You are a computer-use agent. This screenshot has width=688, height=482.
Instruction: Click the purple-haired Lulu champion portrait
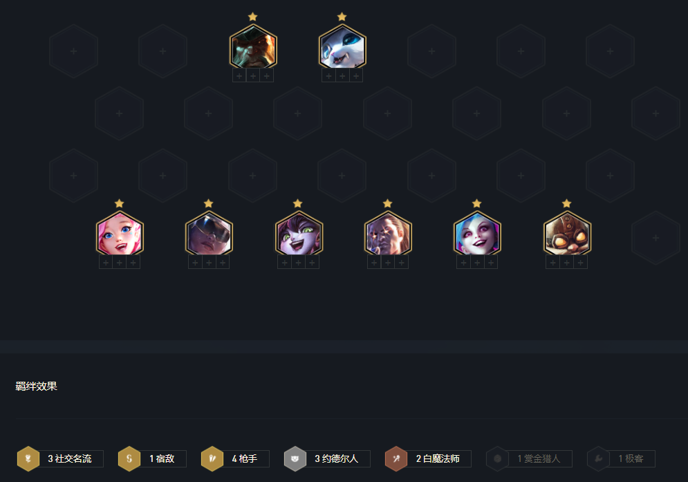[x=299, y=234]
